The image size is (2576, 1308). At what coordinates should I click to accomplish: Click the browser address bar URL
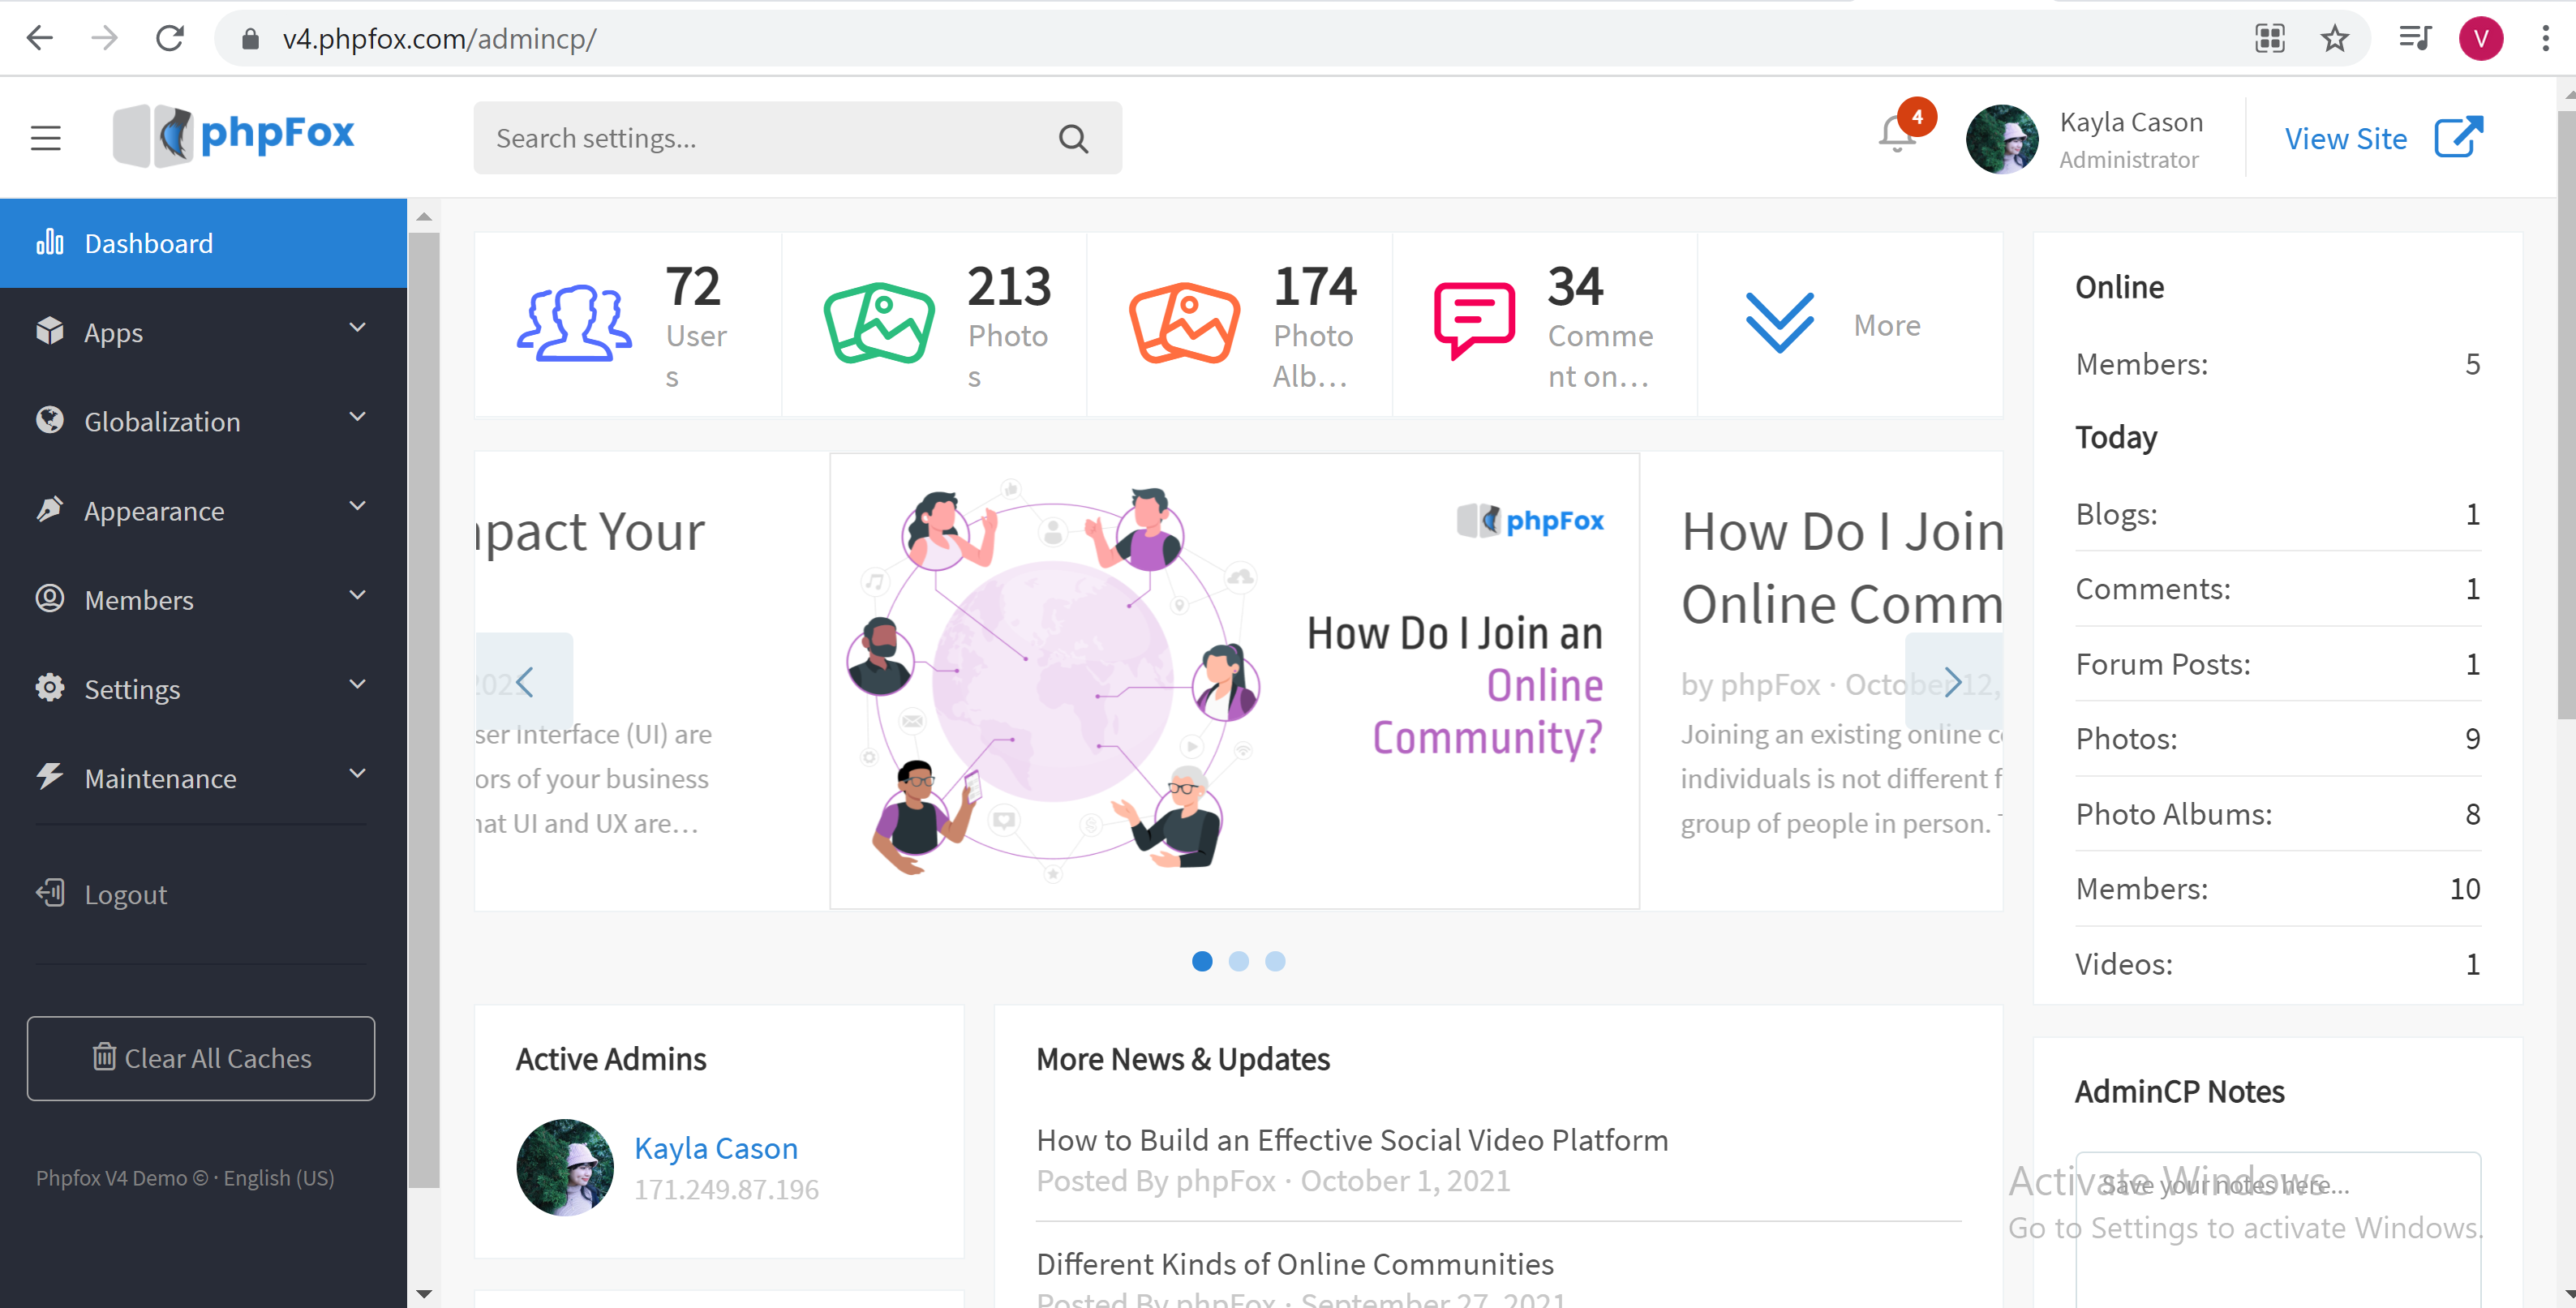click(439, 39)
